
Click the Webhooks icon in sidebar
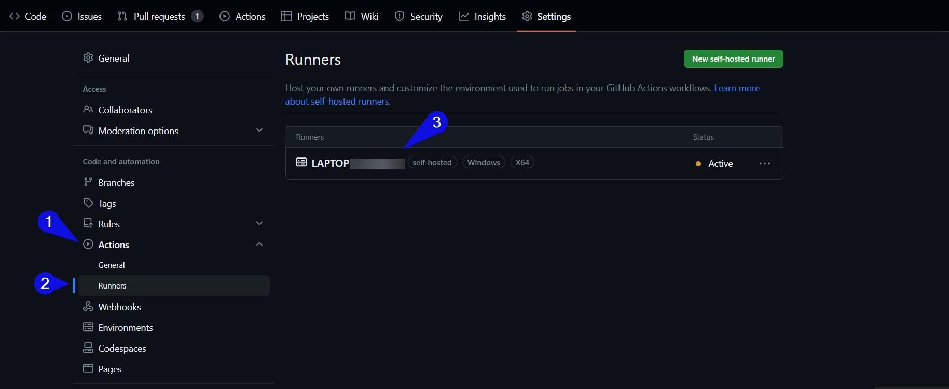click(88, 307)
